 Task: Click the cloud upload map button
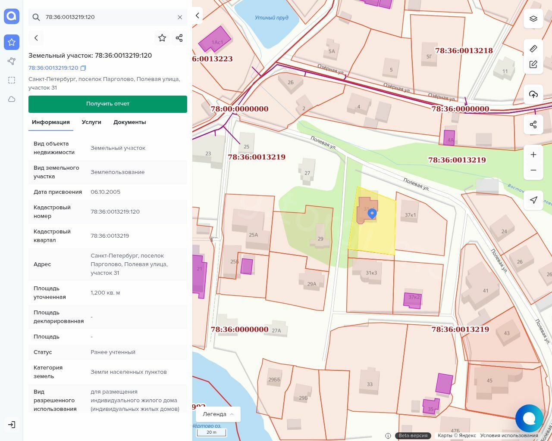point(533,94)
